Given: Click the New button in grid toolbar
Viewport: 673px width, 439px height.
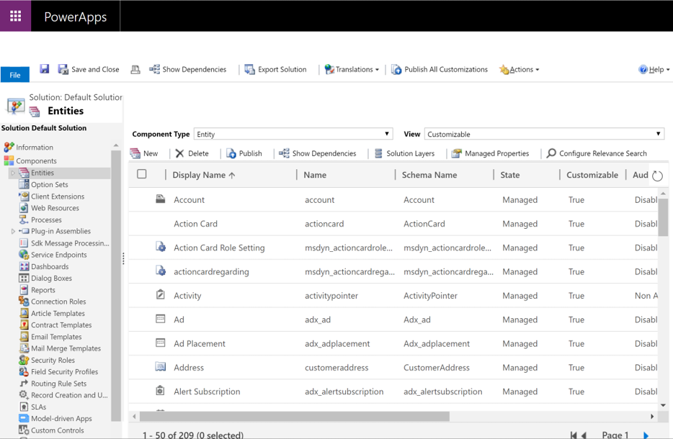Looking at the screenshot, I should pyautogui.click(x=144, y=153).
